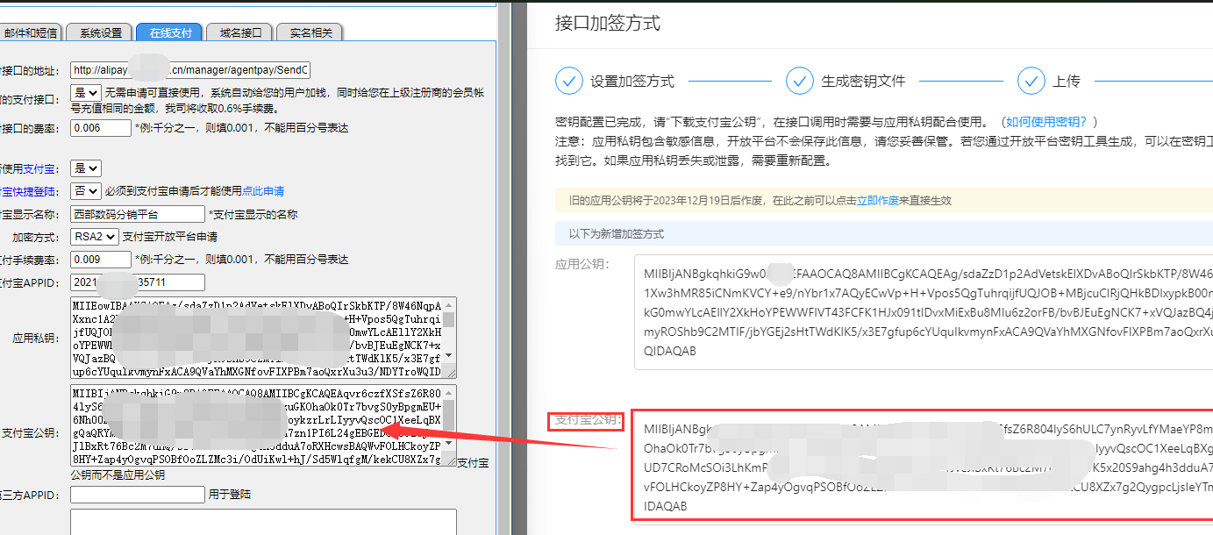Image resolution: width=1213 pixels, height=535 pixels.
Task: Open the 域名接口 tab
Action: (240, 33)
